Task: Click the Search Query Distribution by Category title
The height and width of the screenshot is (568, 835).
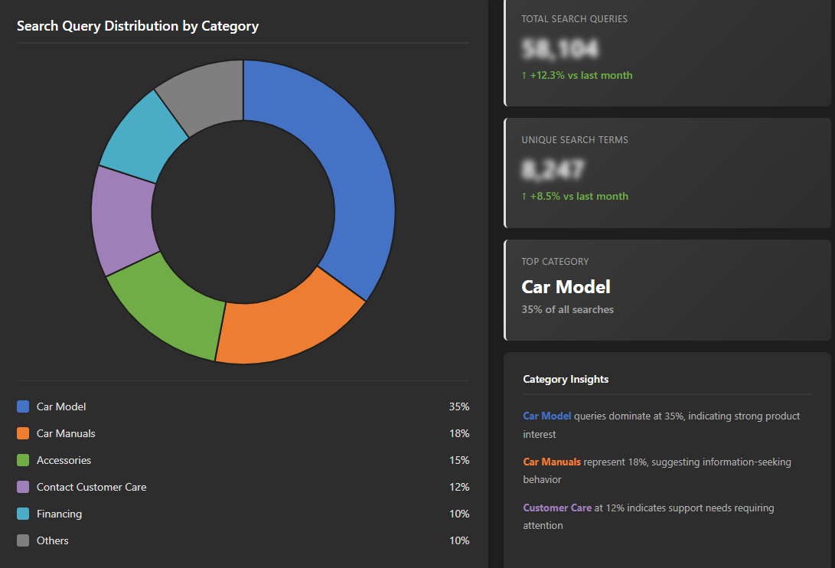Action: tap(138, 26)
